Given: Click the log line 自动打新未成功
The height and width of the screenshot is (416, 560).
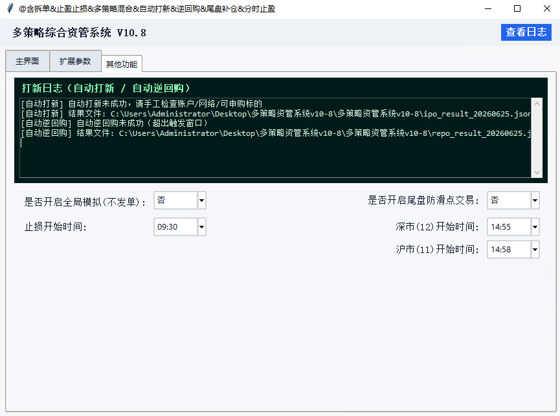Looking at the screenshot, I should point(141,104).
